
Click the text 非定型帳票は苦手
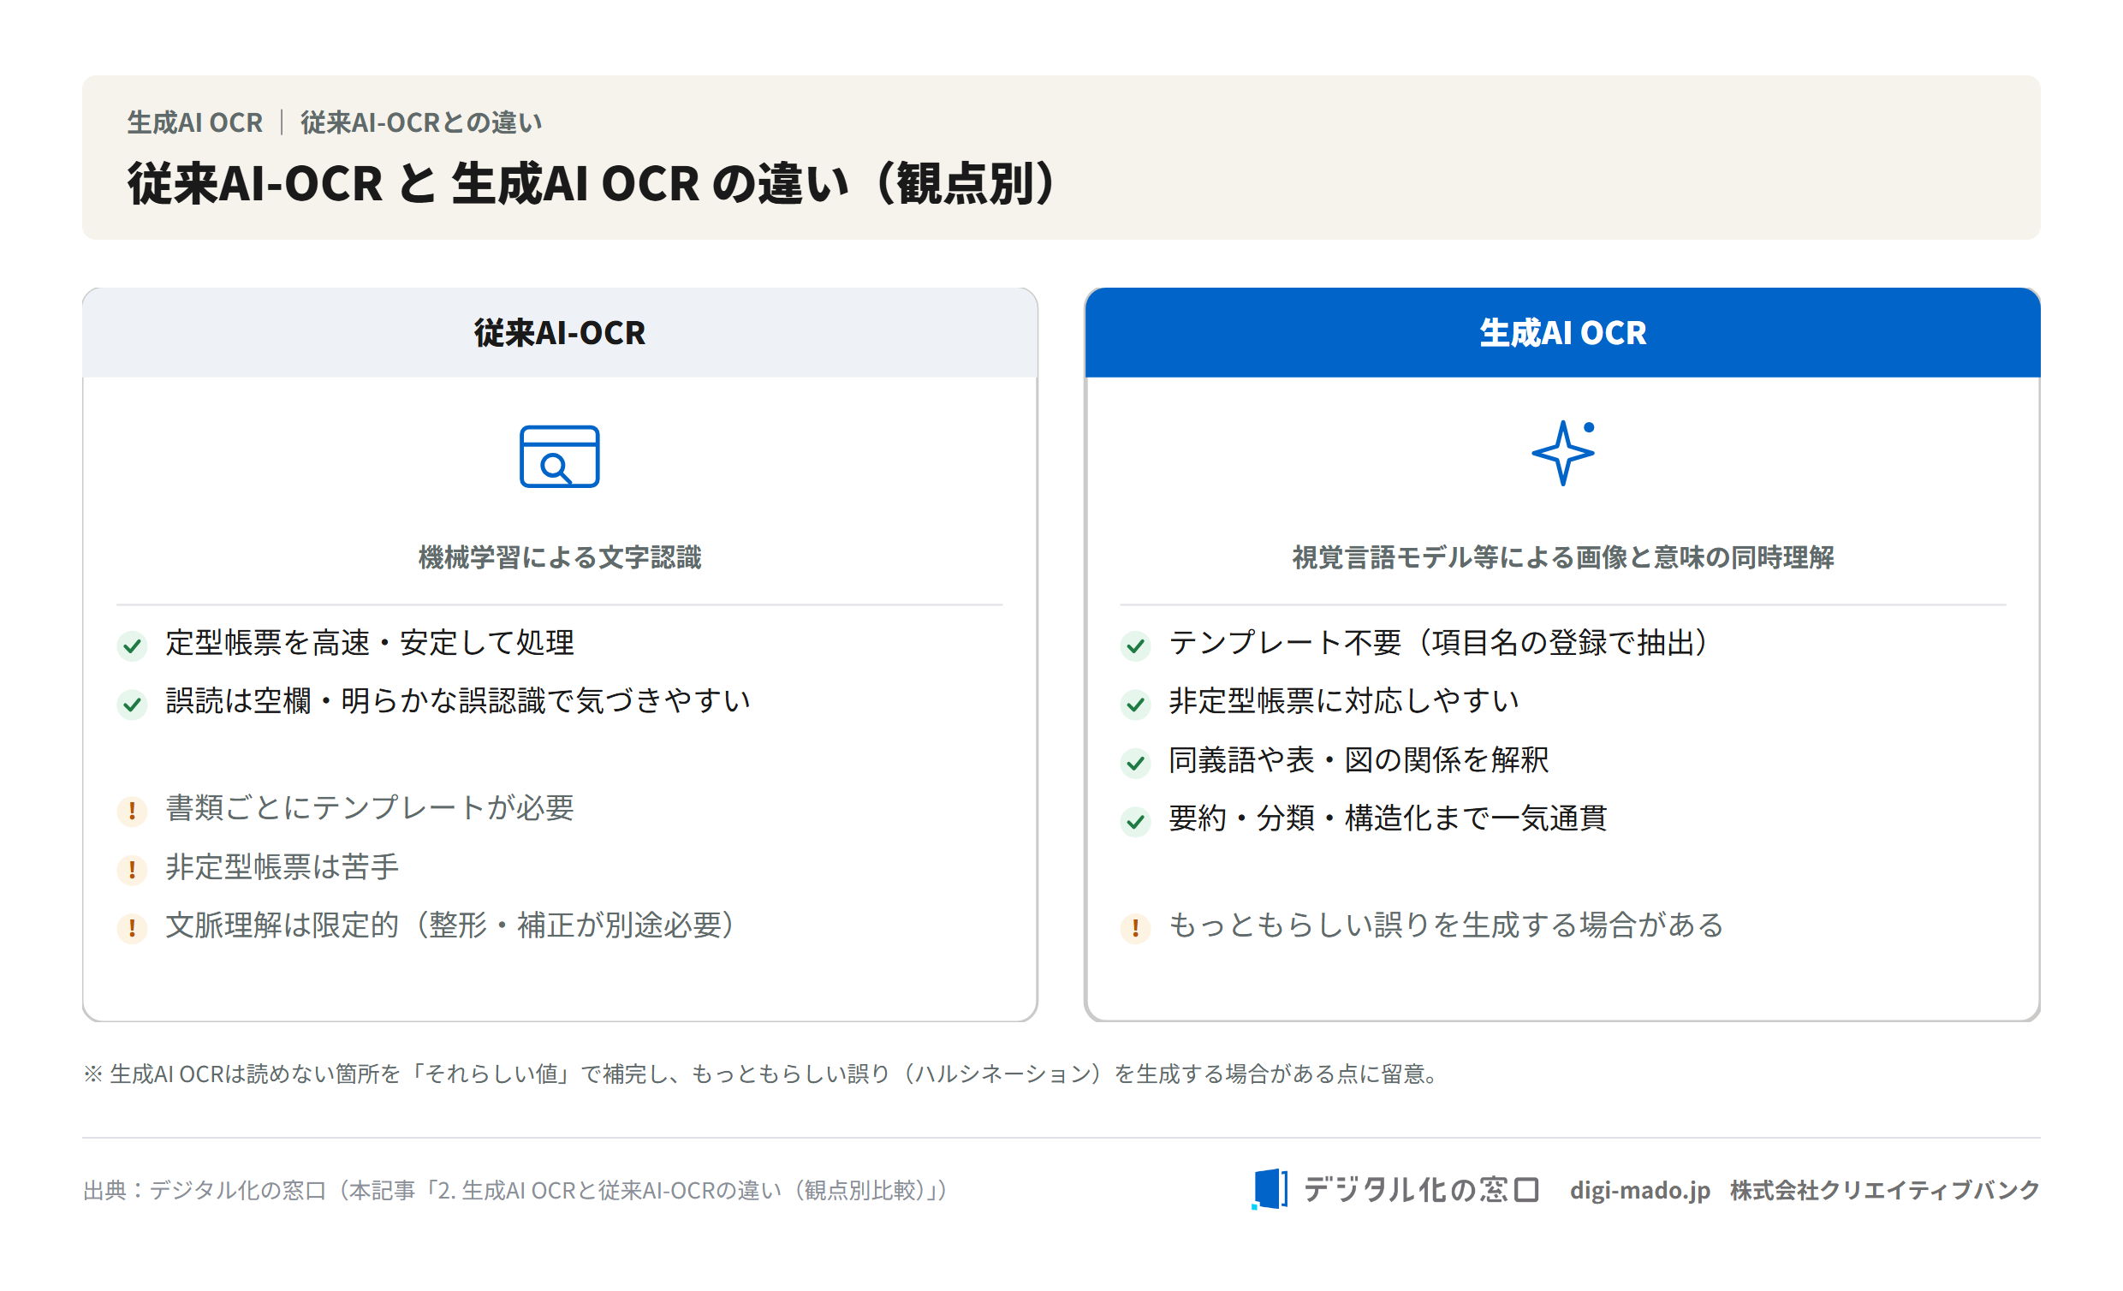pyautogui.click(x=282, y=867)
